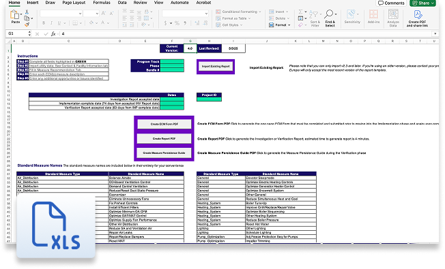
Task: Toggle align left
Action: [125, 18]
